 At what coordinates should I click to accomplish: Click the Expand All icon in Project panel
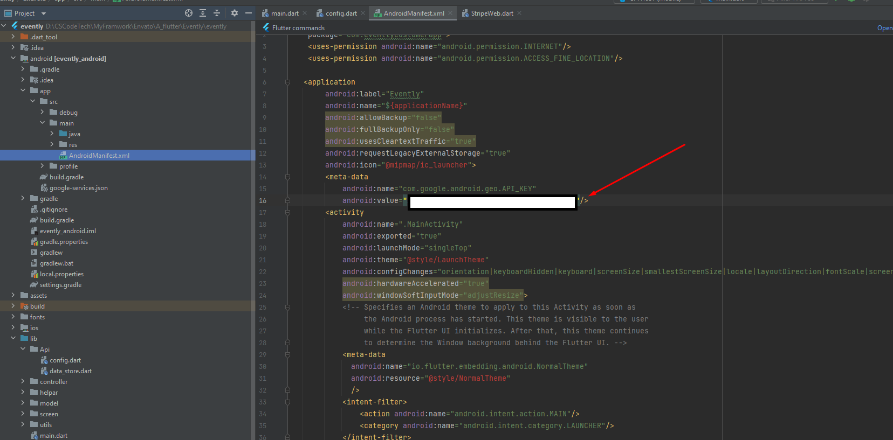(x=203, y=13)
